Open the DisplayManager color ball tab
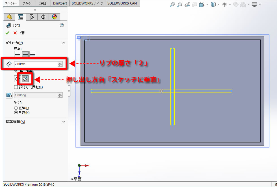This screenshot has width=277, height=189. tap(54, 17)
